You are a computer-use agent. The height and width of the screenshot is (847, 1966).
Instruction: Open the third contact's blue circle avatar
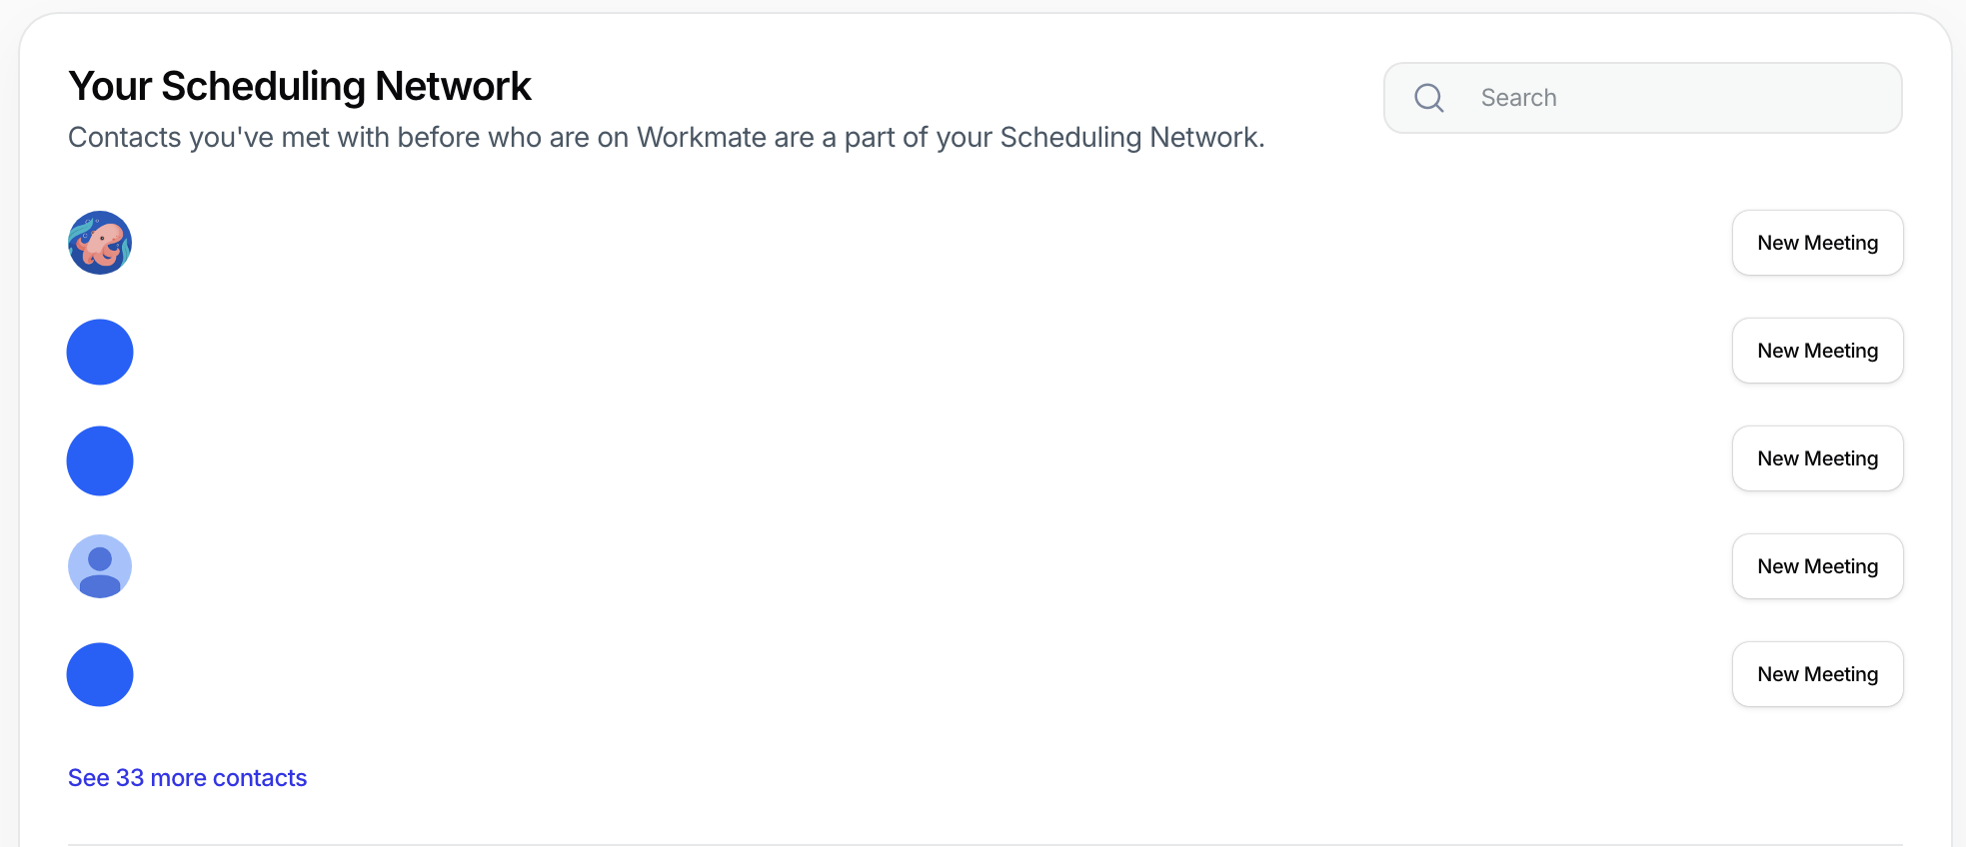pos(100,460)
